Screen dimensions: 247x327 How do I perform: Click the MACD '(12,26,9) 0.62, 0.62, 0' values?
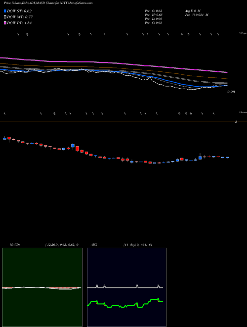tap(62, 245)
